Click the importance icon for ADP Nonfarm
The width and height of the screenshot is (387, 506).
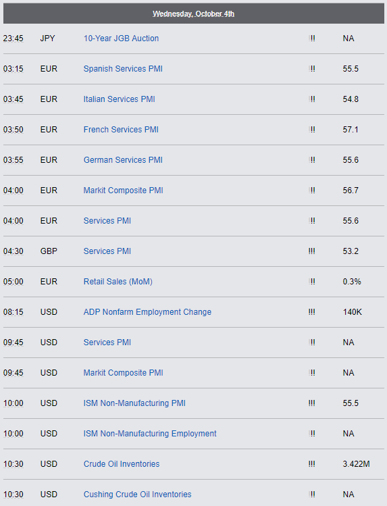[x=311, y=311]
